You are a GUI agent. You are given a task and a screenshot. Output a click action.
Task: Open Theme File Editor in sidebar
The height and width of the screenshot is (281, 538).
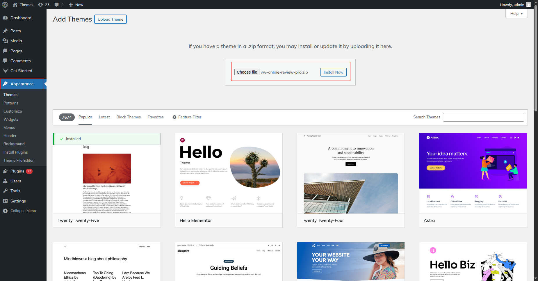19,160
